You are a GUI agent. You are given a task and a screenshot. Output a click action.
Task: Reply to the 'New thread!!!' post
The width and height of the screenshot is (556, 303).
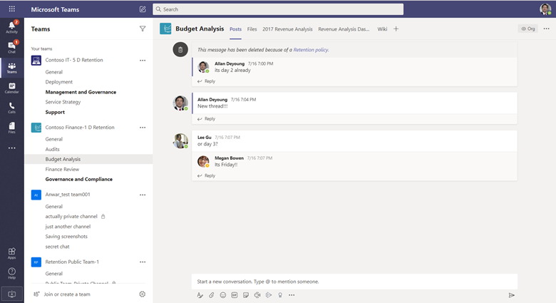pyautogui.click(x=207, y=119)
